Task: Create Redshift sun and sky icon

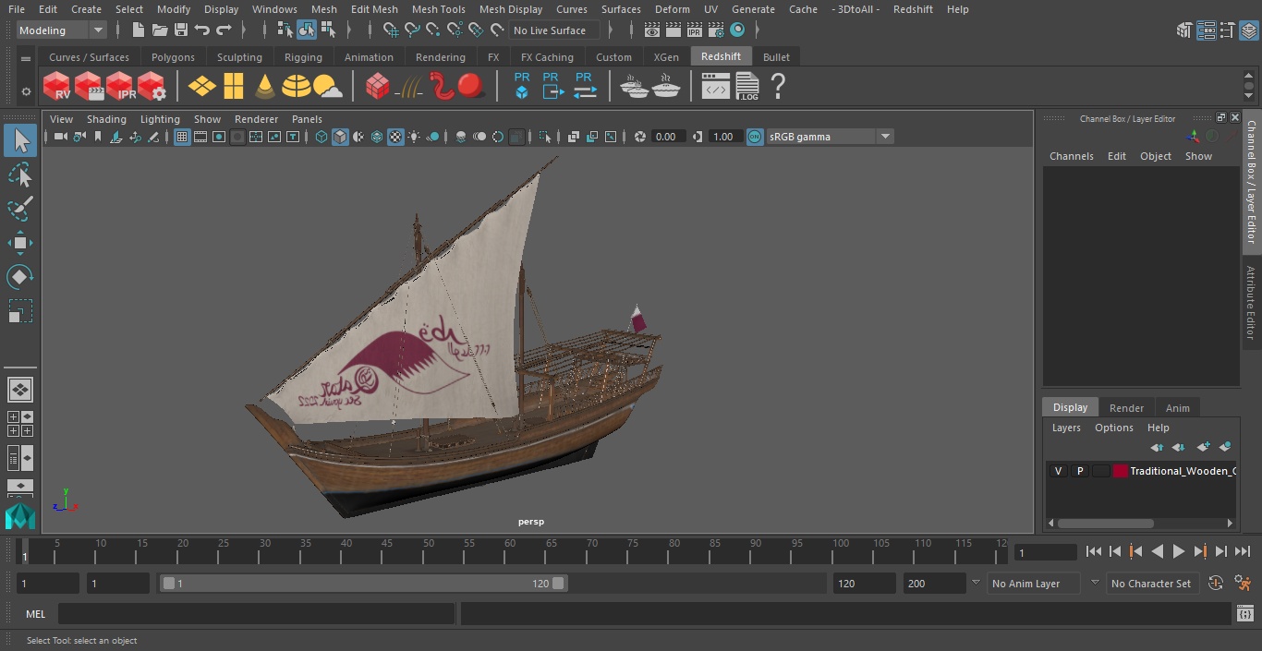Action: [x=327, y=87]
